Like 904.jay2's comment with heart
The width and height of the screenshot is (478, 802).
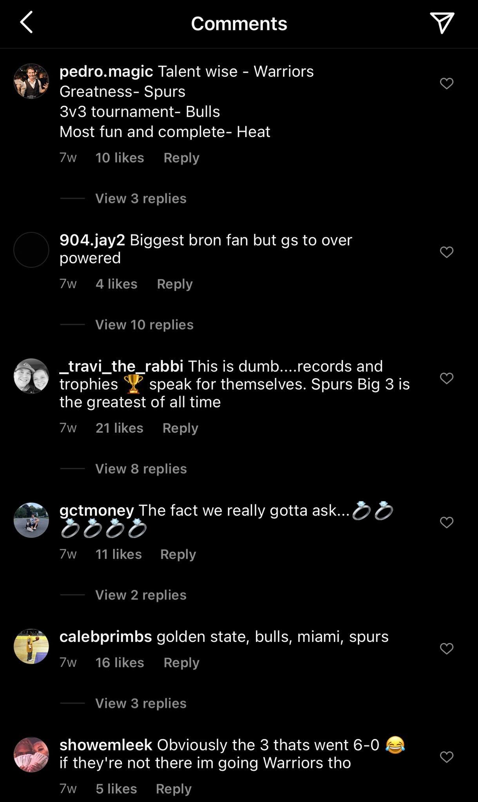(x=447, y=252)
